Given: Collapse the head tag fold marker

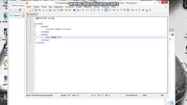Looking at the screenshot, I should coord(35,27).
